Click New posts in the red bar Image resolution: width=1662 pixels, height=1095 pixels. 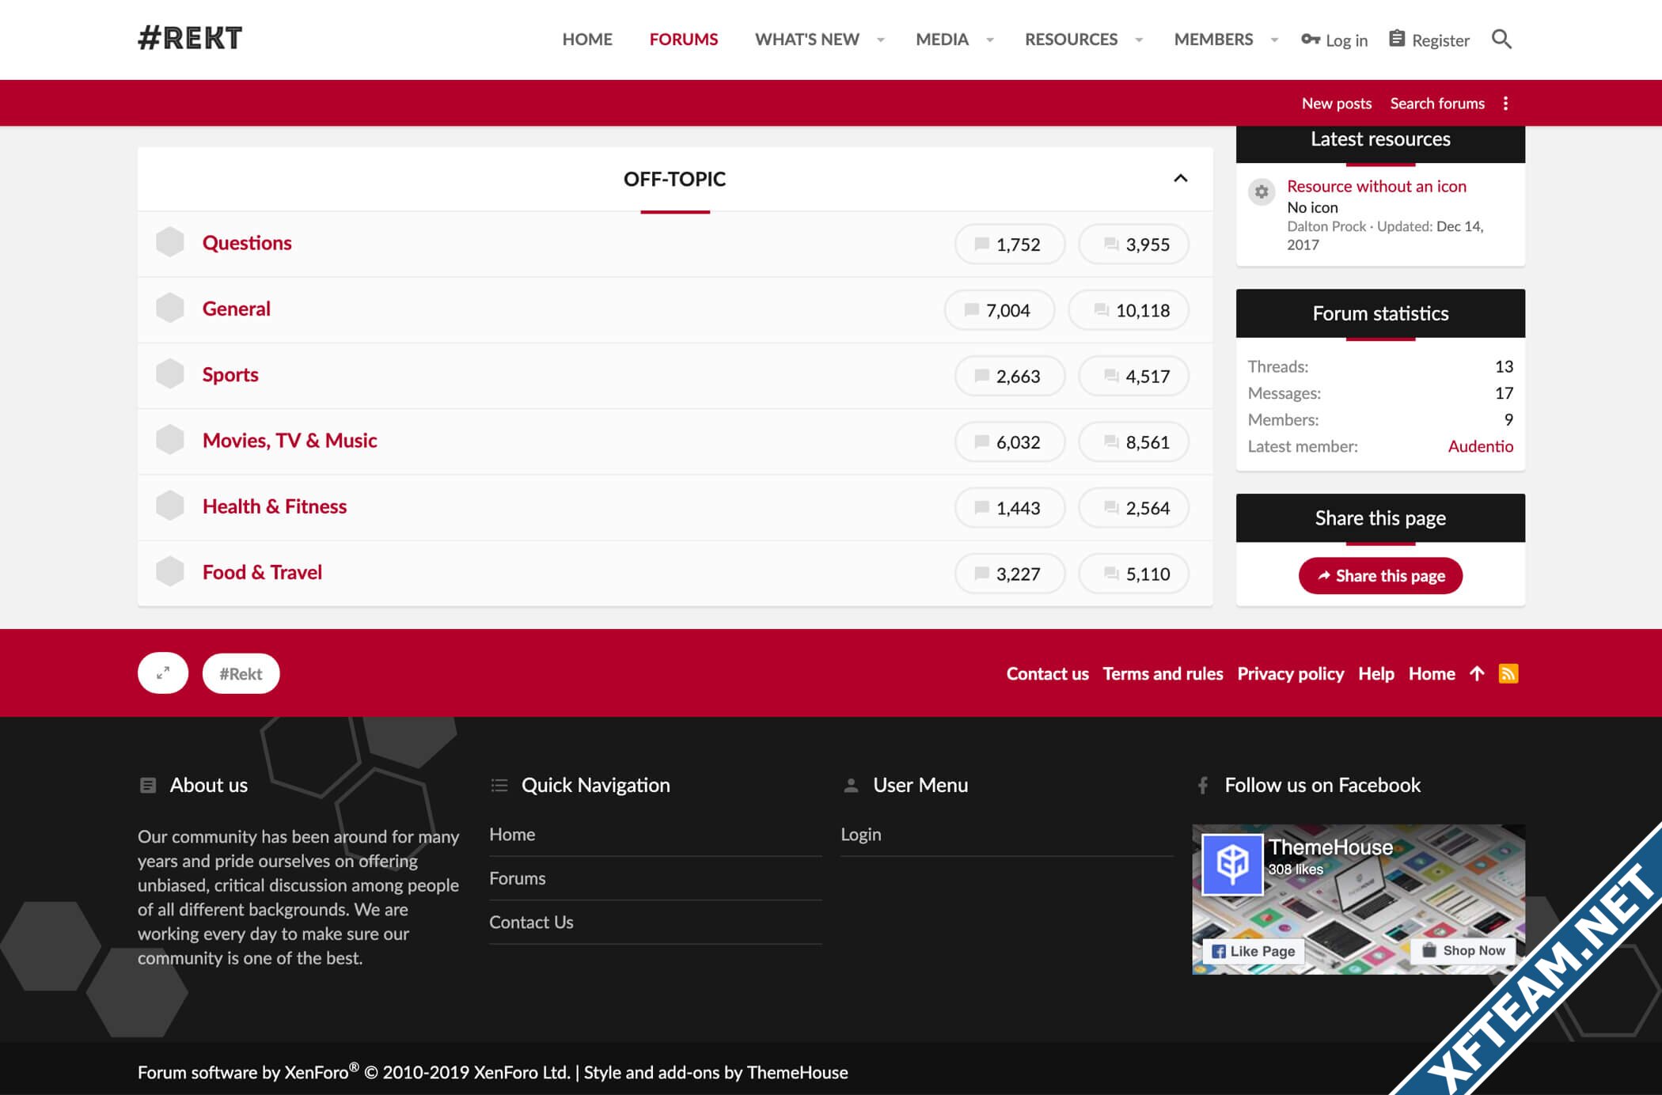[x=1337, y=104]
